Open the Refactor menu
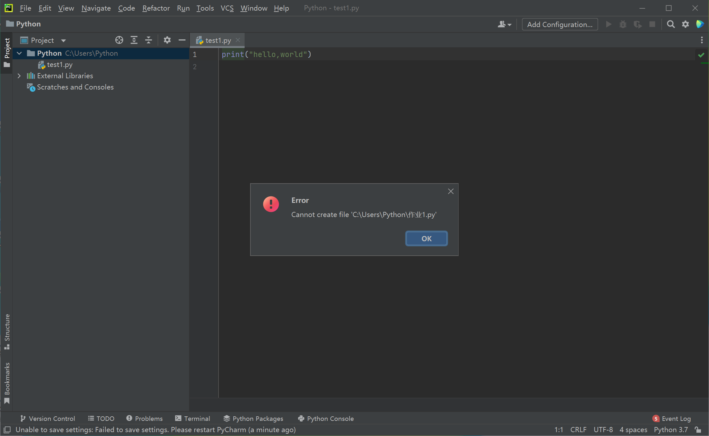709x436 pixels. pyautogui.click(x=156, y=8)
